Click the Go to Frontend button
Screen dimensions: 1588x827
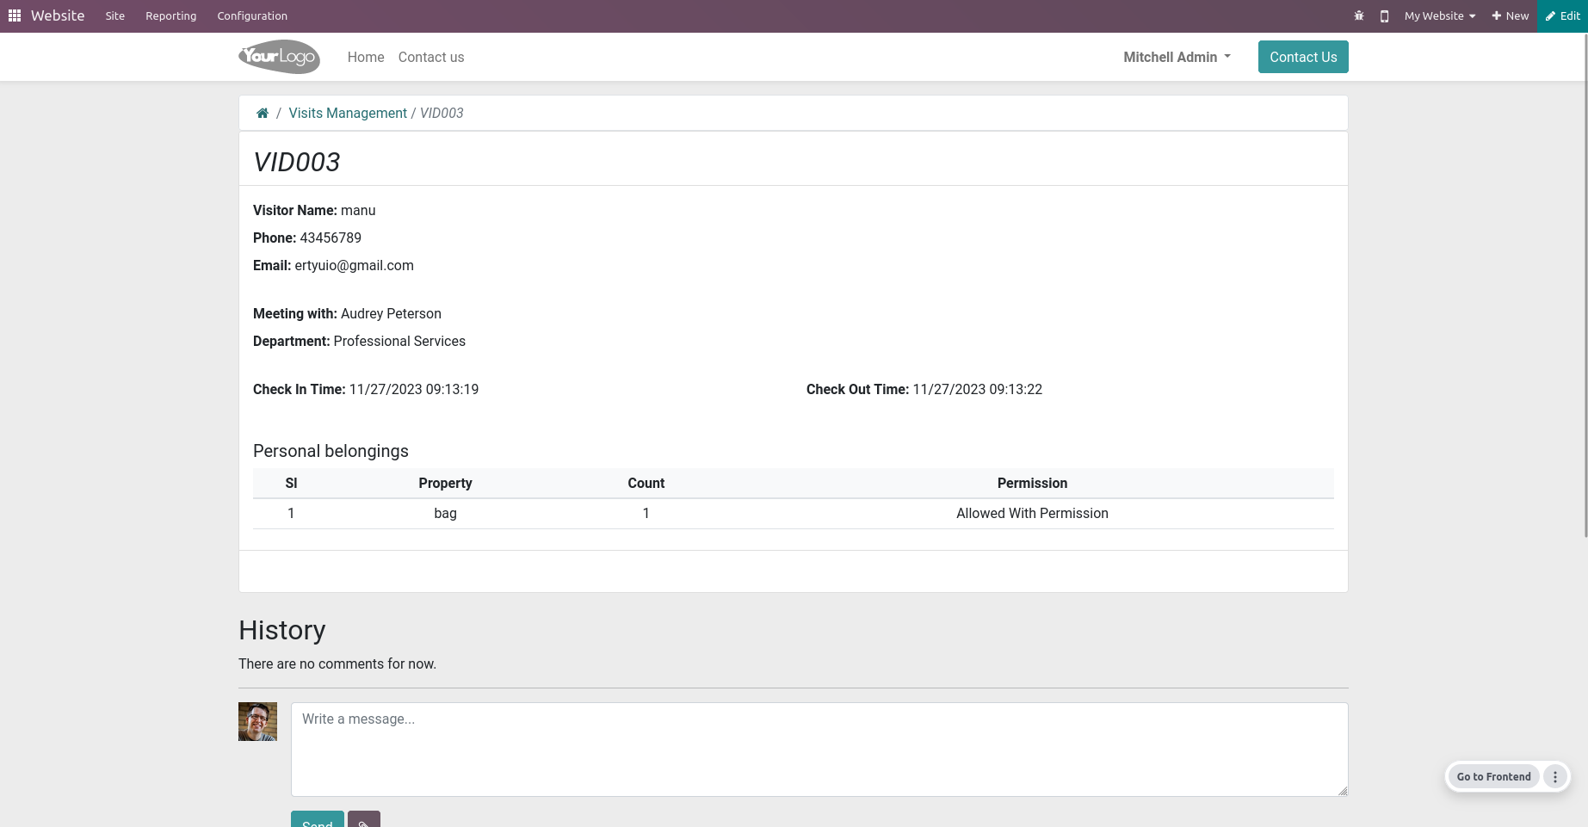point(1493,776)
